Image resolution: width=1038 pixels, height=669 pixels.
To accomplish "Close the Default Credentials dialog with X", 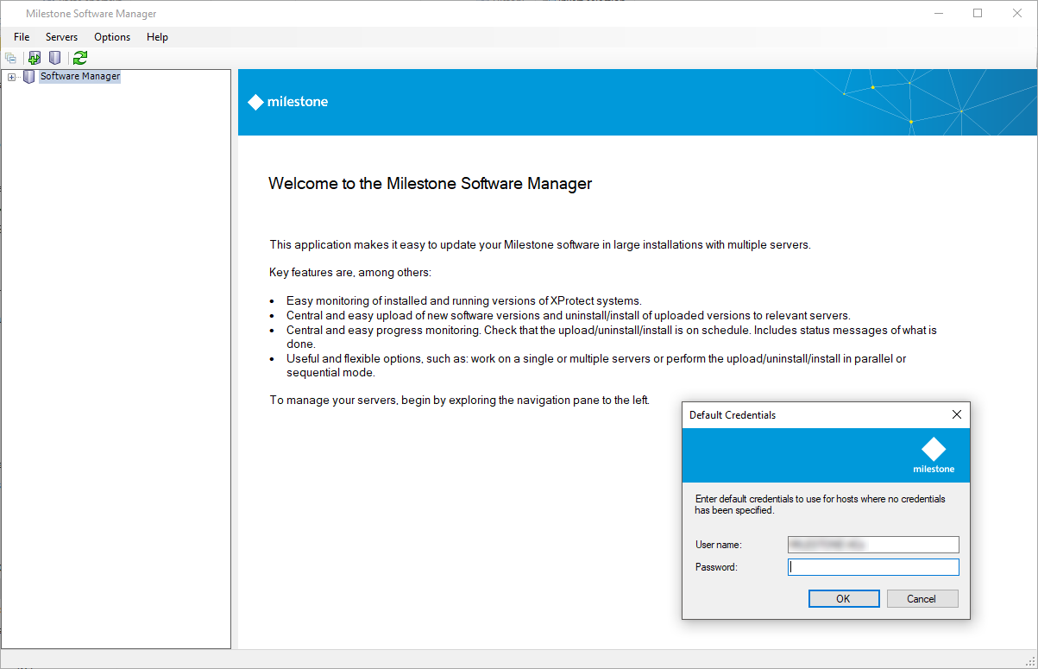I will point(956,414).
